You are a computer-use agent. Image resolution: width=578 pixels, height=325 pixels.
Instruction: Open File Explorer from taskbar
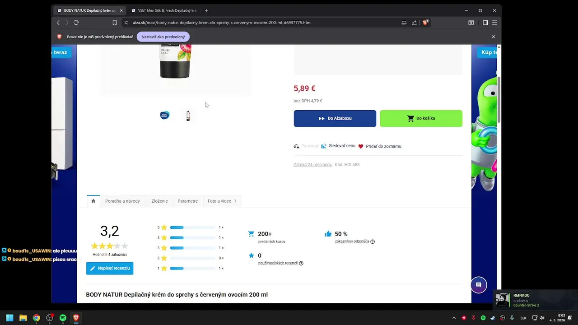pyautogui.click(x=23, y=318)
